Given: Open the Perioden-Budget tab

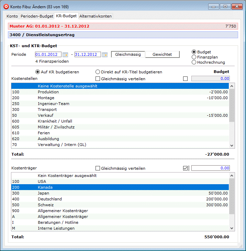Looking at the screenshot, I should [37, 16].
